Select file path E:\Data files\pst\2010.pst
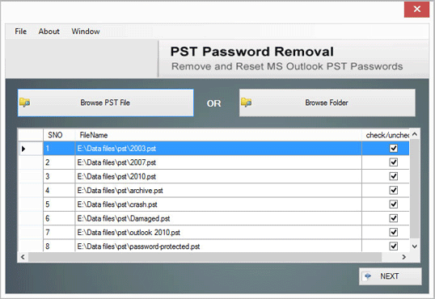The image size is (435, 299). tap(116, 176)
